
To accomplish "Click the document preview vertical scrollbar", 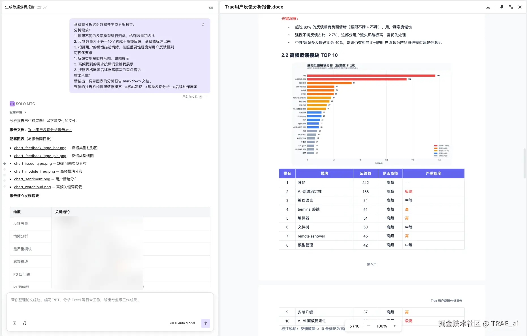I will (x=524, y=163).
